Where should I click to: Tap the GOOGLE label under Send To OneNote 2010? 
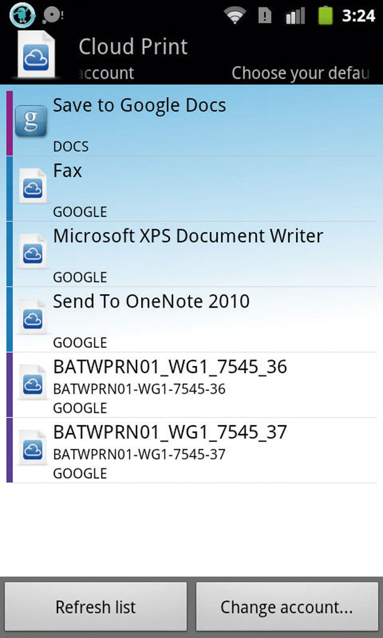pyautogui.click(x=80, y=343)
